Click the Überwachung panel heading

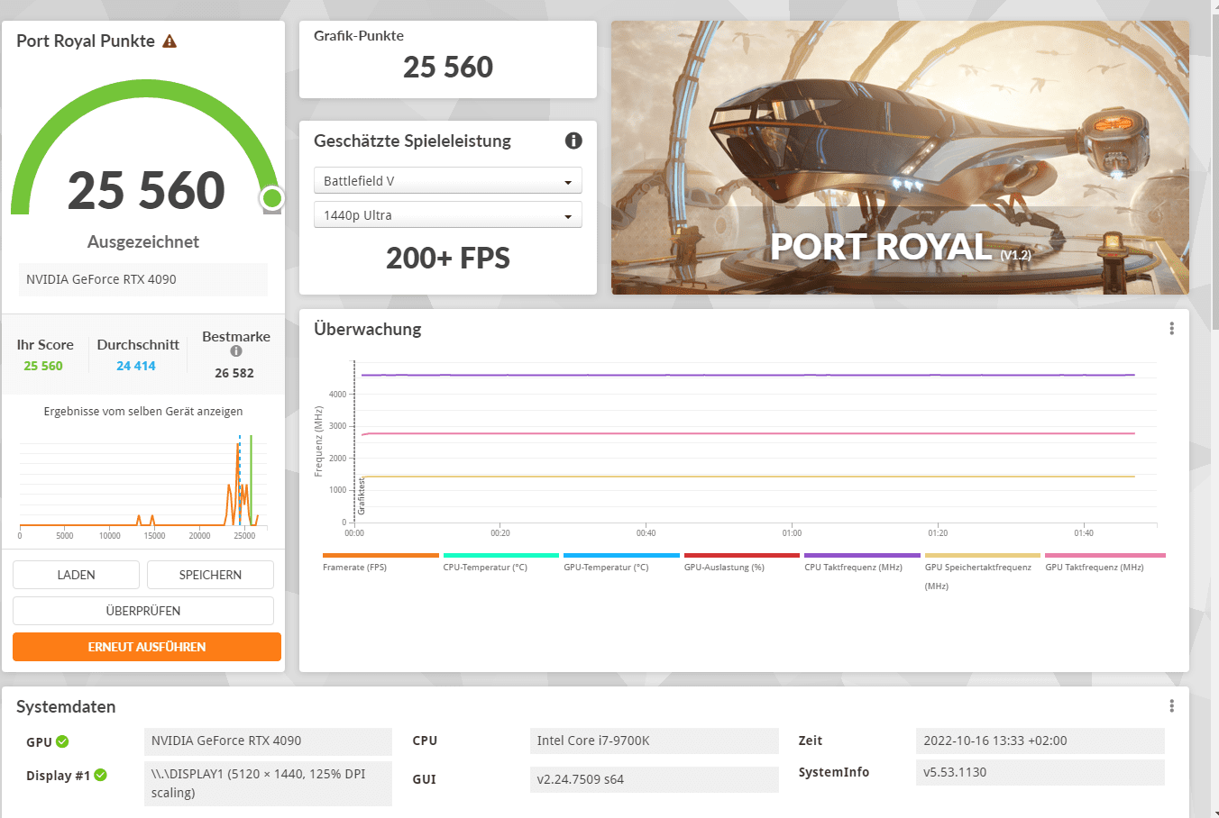coord(368,329)
